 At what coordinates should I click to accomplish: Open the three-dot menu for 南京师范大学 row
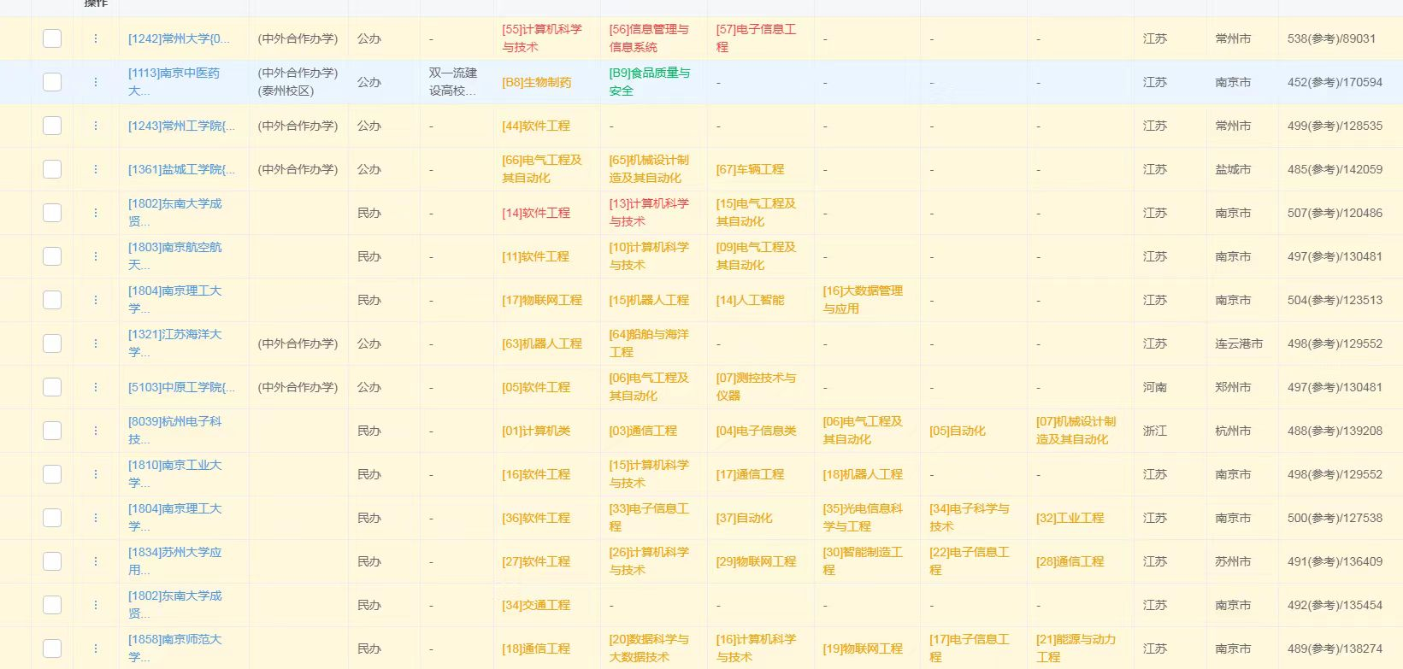coord(96,648)
